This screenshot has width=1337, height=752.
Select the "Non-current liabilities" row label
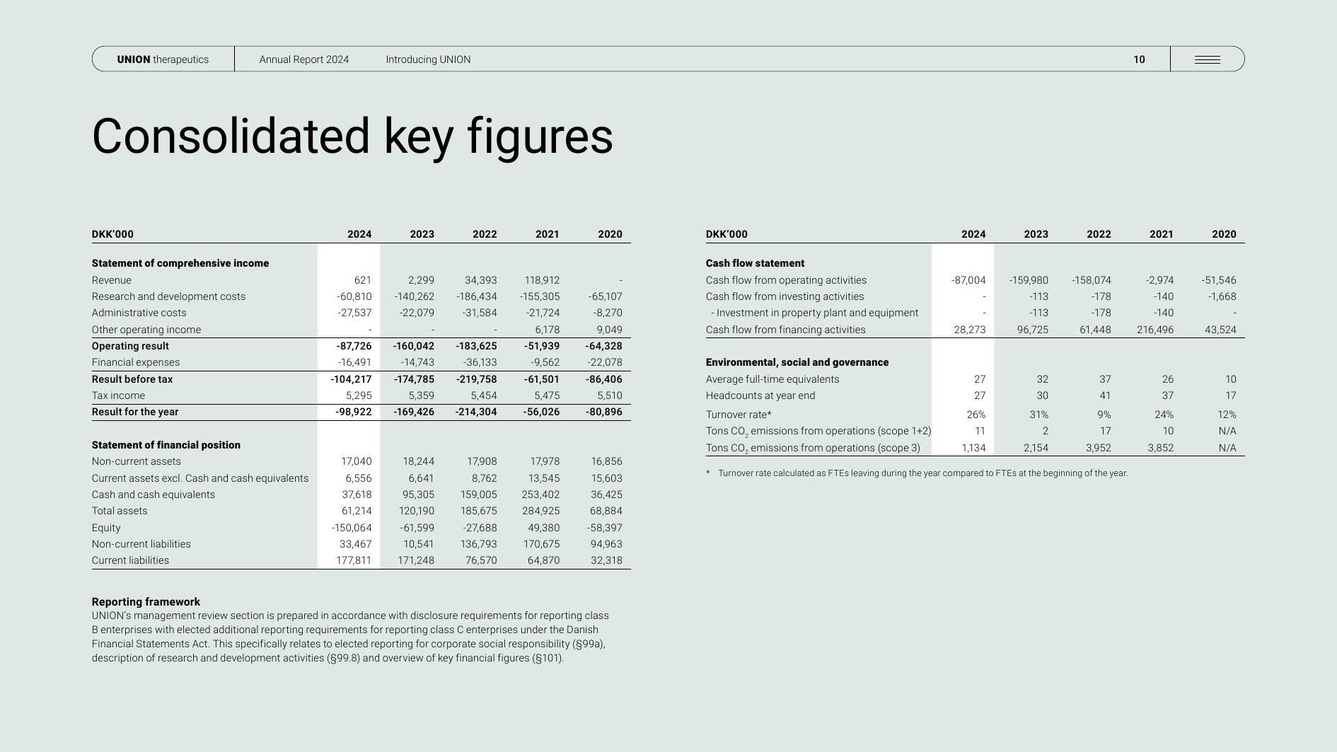coord(141,544)
